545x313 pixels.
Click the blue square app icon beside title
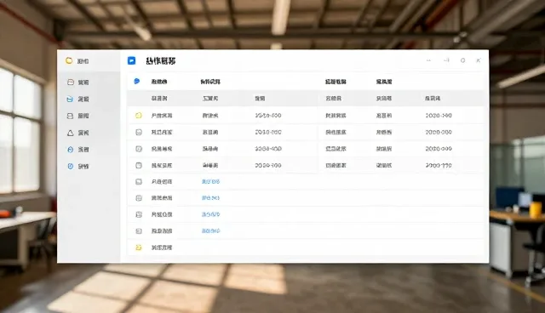coord(132,60)
